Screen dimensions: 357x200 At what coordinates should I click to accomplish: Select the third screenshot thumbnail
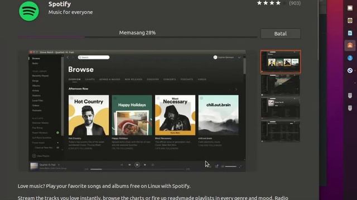click(281, 108)
